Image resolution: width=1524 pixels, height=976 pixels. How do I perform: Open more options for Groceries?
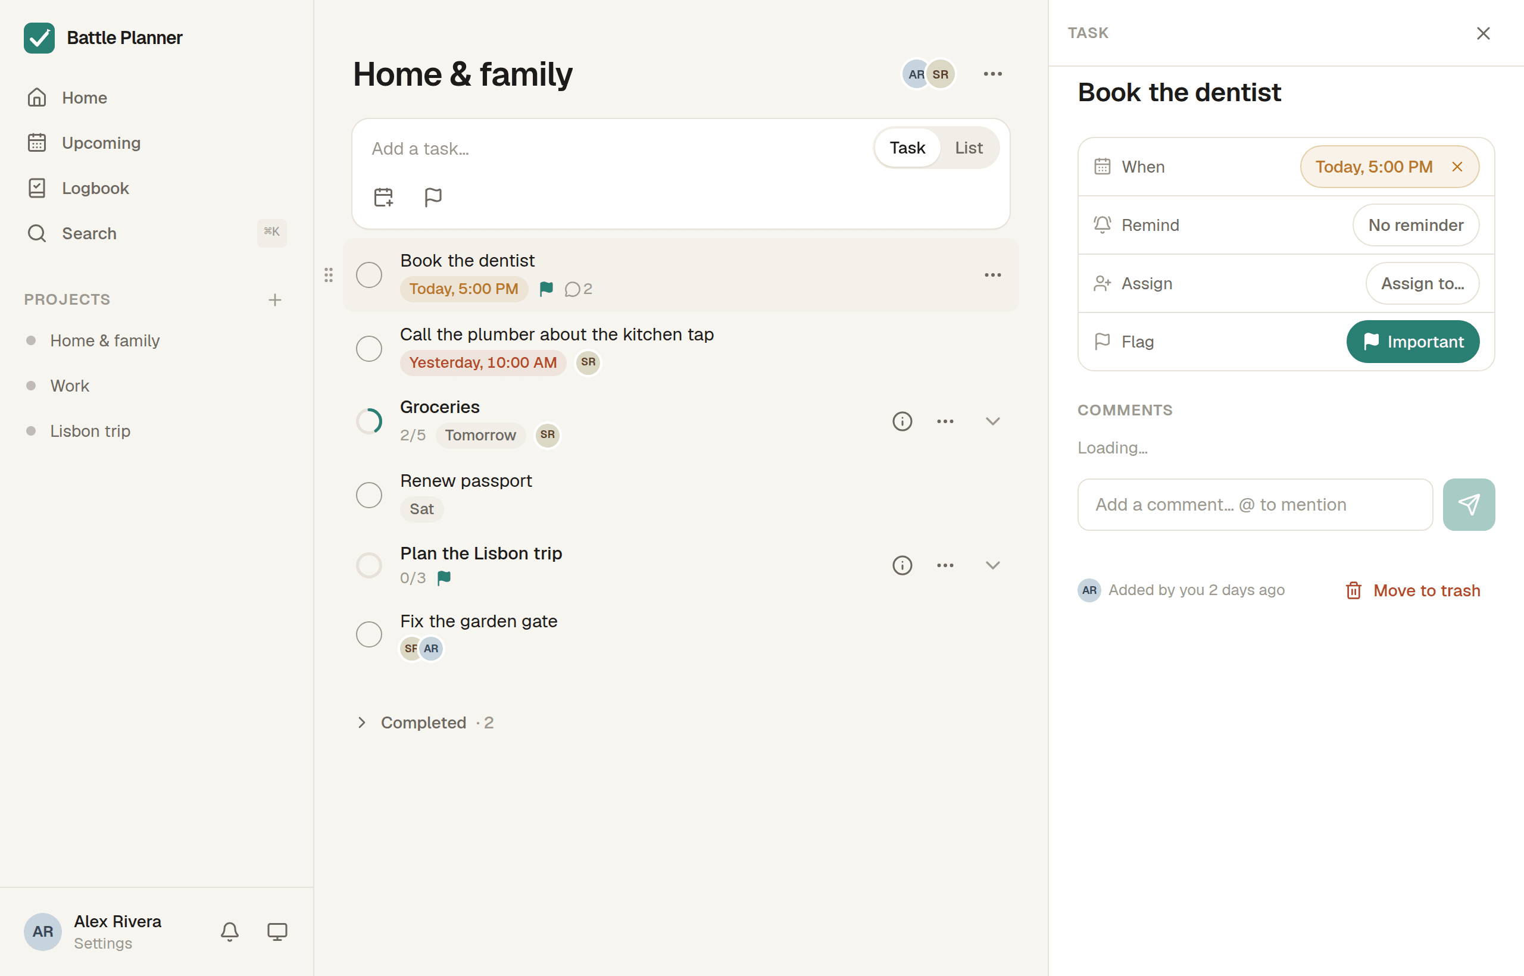pos(945,421)
